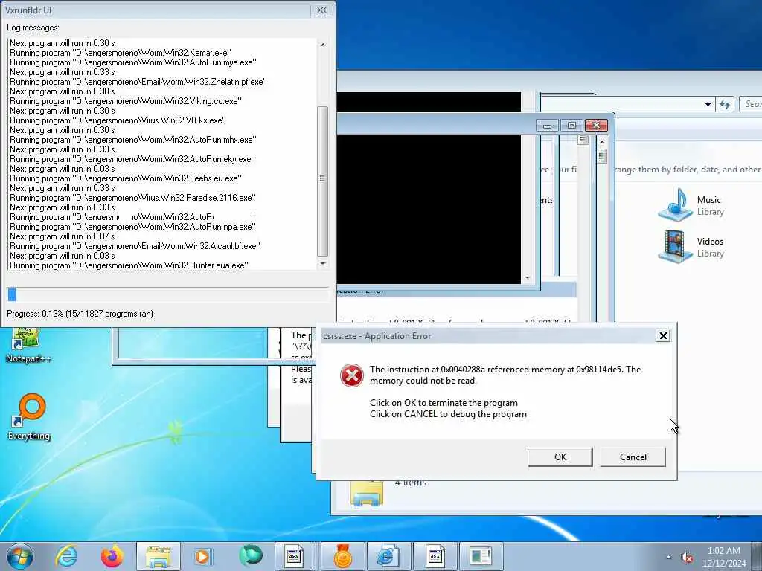
Task: Open the Videos library in Explorer
Action: click(691, 247)
